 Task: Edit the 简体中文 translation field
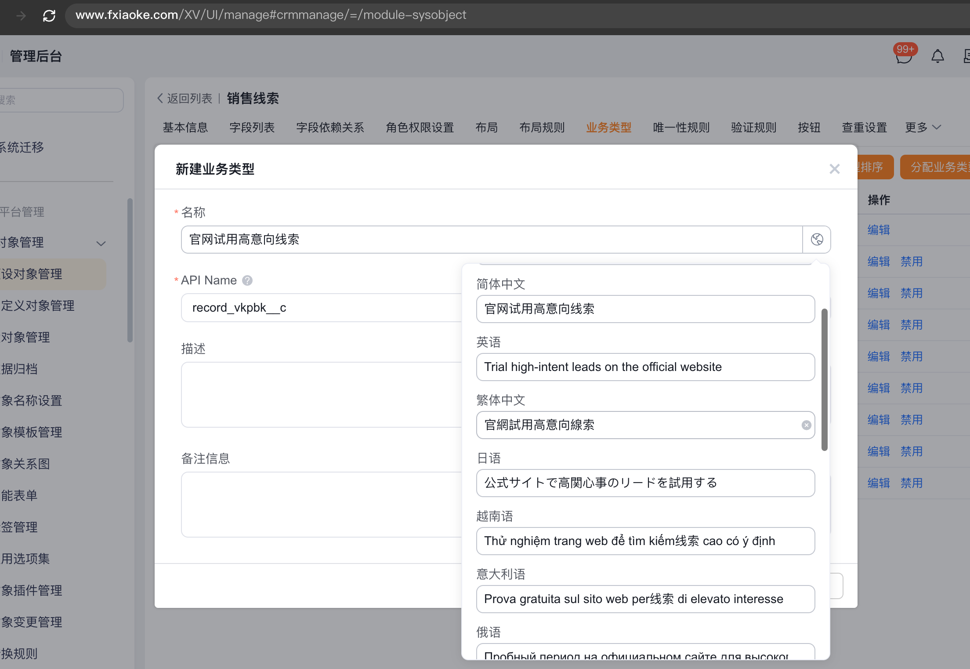(x=645, y=309)
